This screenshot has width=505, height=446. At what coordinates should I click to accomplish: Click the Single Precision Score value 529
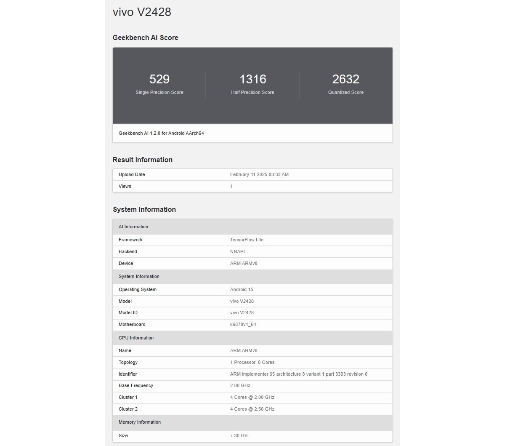[159, 79]
